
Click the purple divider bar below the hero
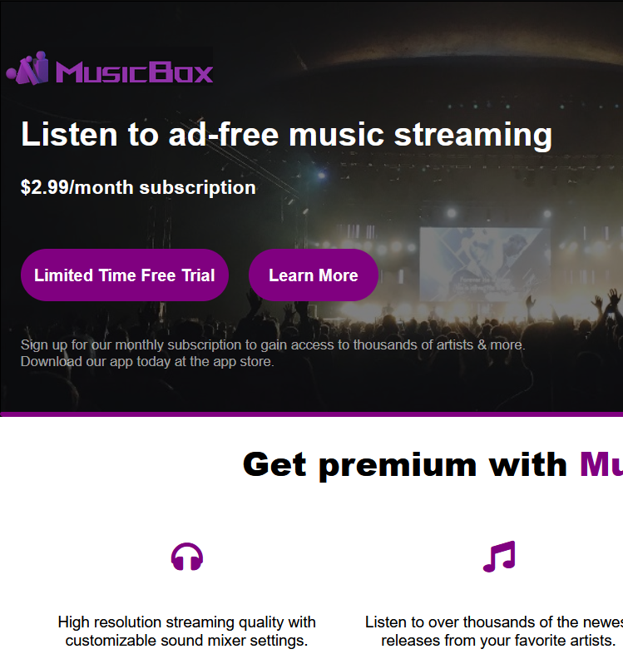pos(311,414)
